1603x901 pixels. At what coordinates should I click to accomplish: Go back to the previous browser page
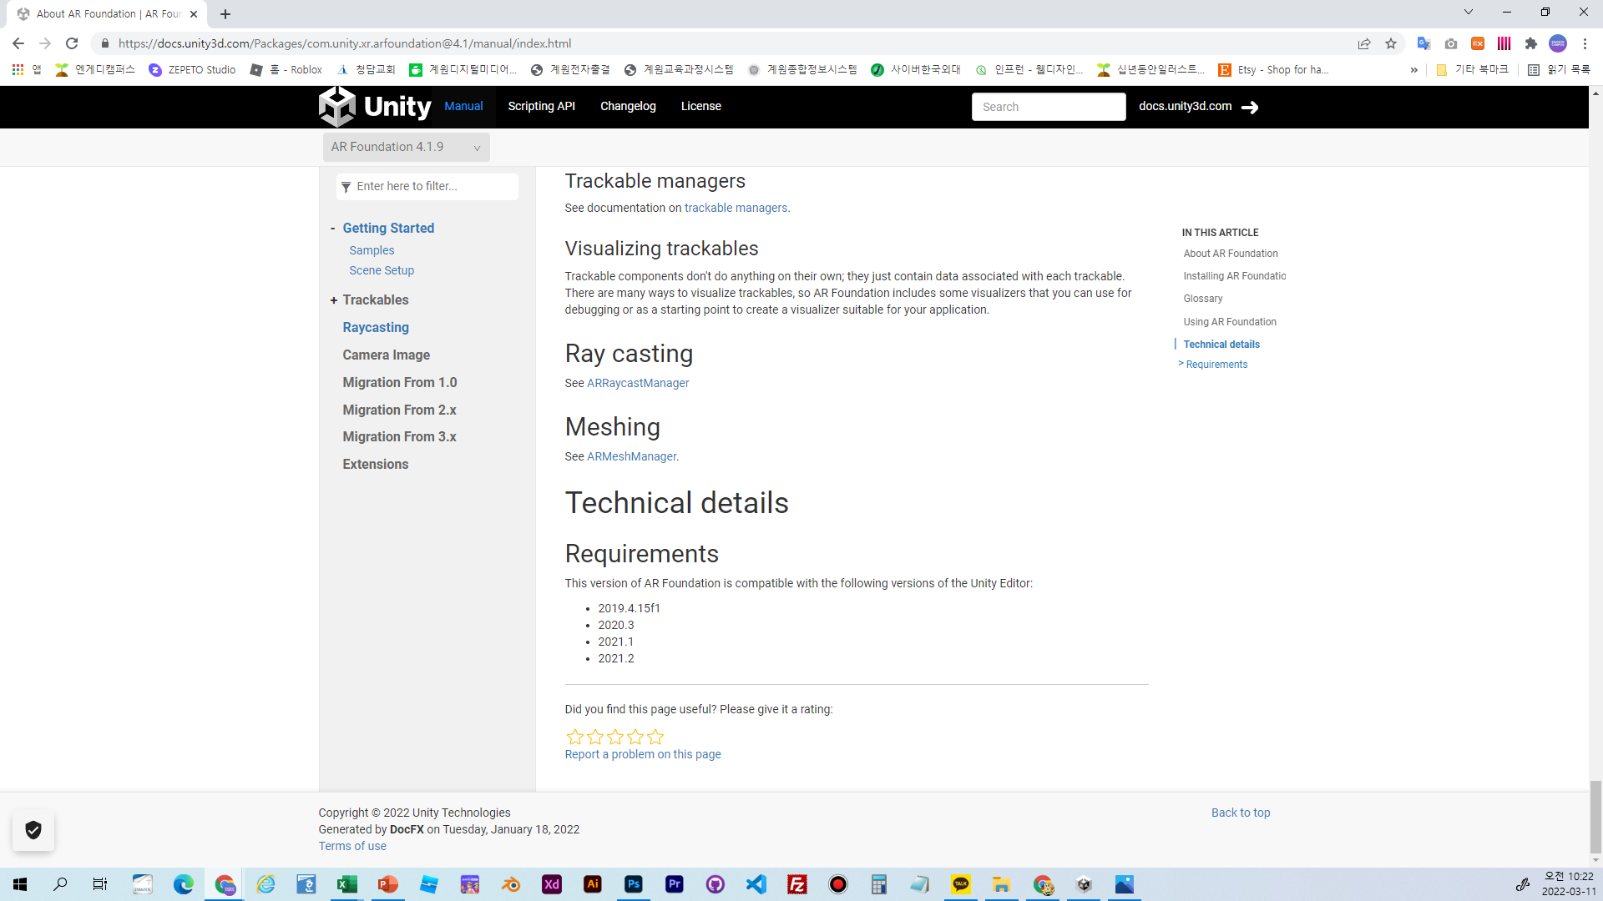click(18, 43)
